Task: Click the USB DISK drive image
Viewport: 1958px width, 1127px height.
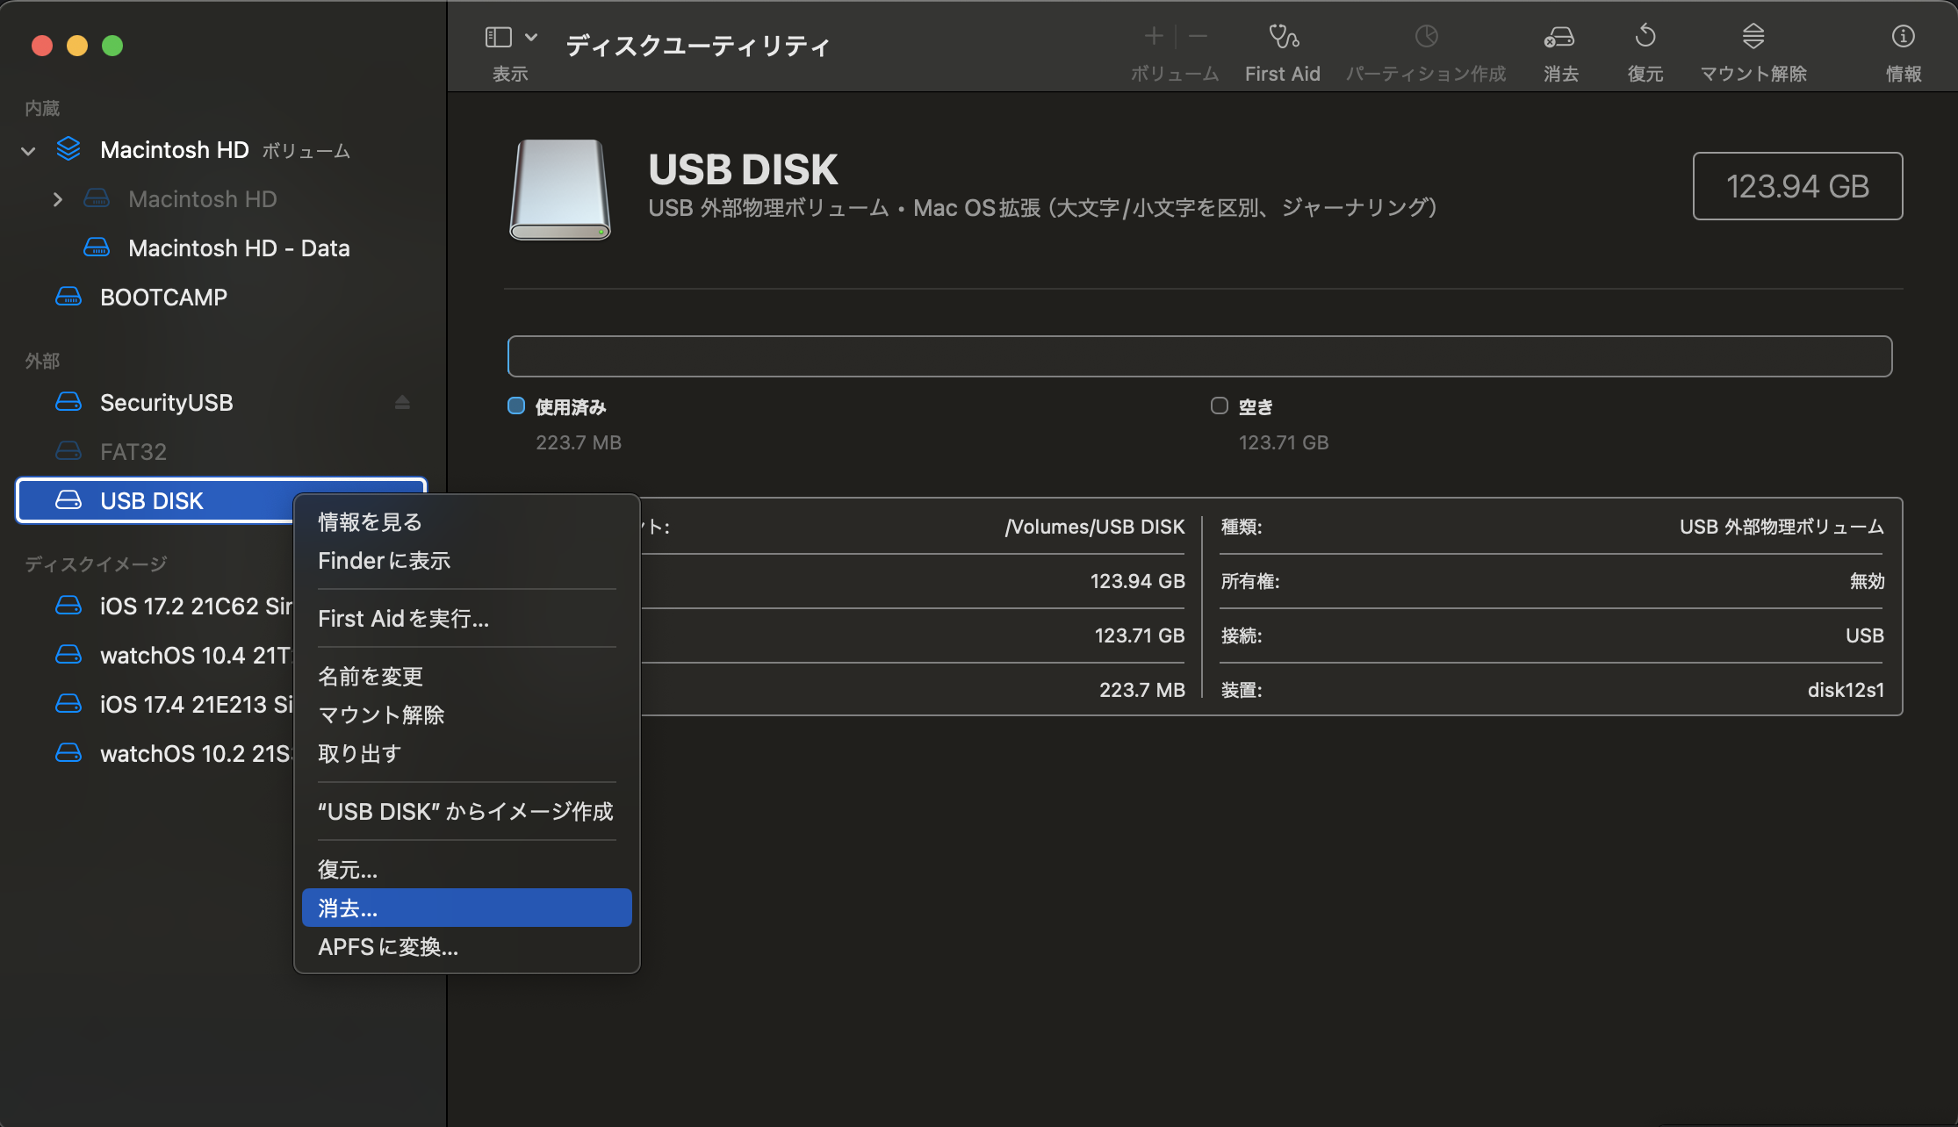Action: pos(560,190)
